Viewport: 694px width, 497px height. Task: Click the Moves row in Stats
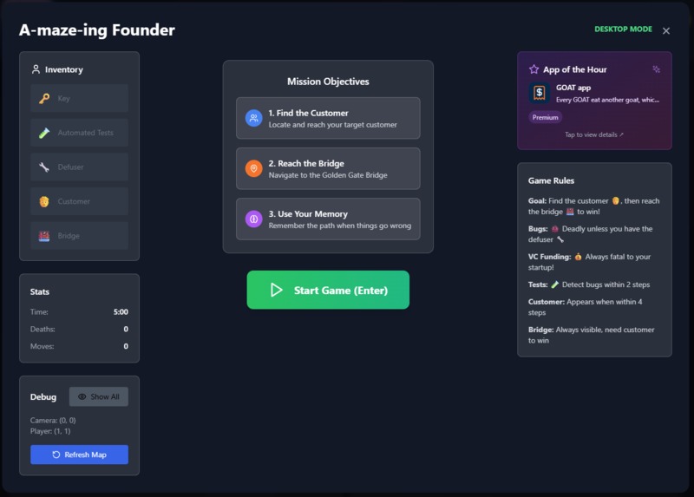[x=79, y=346]
